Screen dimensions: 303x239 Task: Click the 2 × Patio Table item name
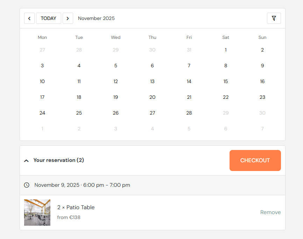(x=76, y=207)
